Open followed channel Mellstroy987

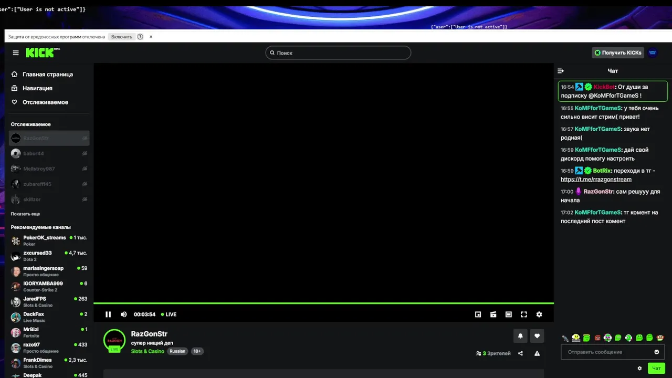coord(49,169)
